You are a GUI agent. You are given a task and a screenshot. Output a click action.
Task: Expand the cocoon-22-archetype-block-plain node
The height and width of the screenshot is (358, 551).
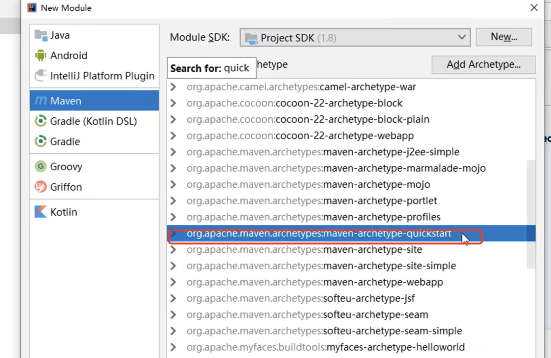pos(173,120)
